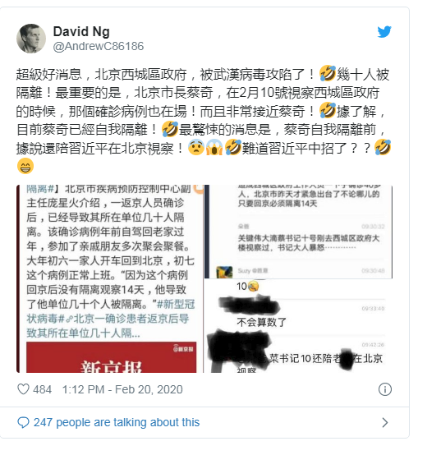Open the left attached news screenshot image
Screen dimensions: 441x455
pyautogui.click(x=110, y=279)
